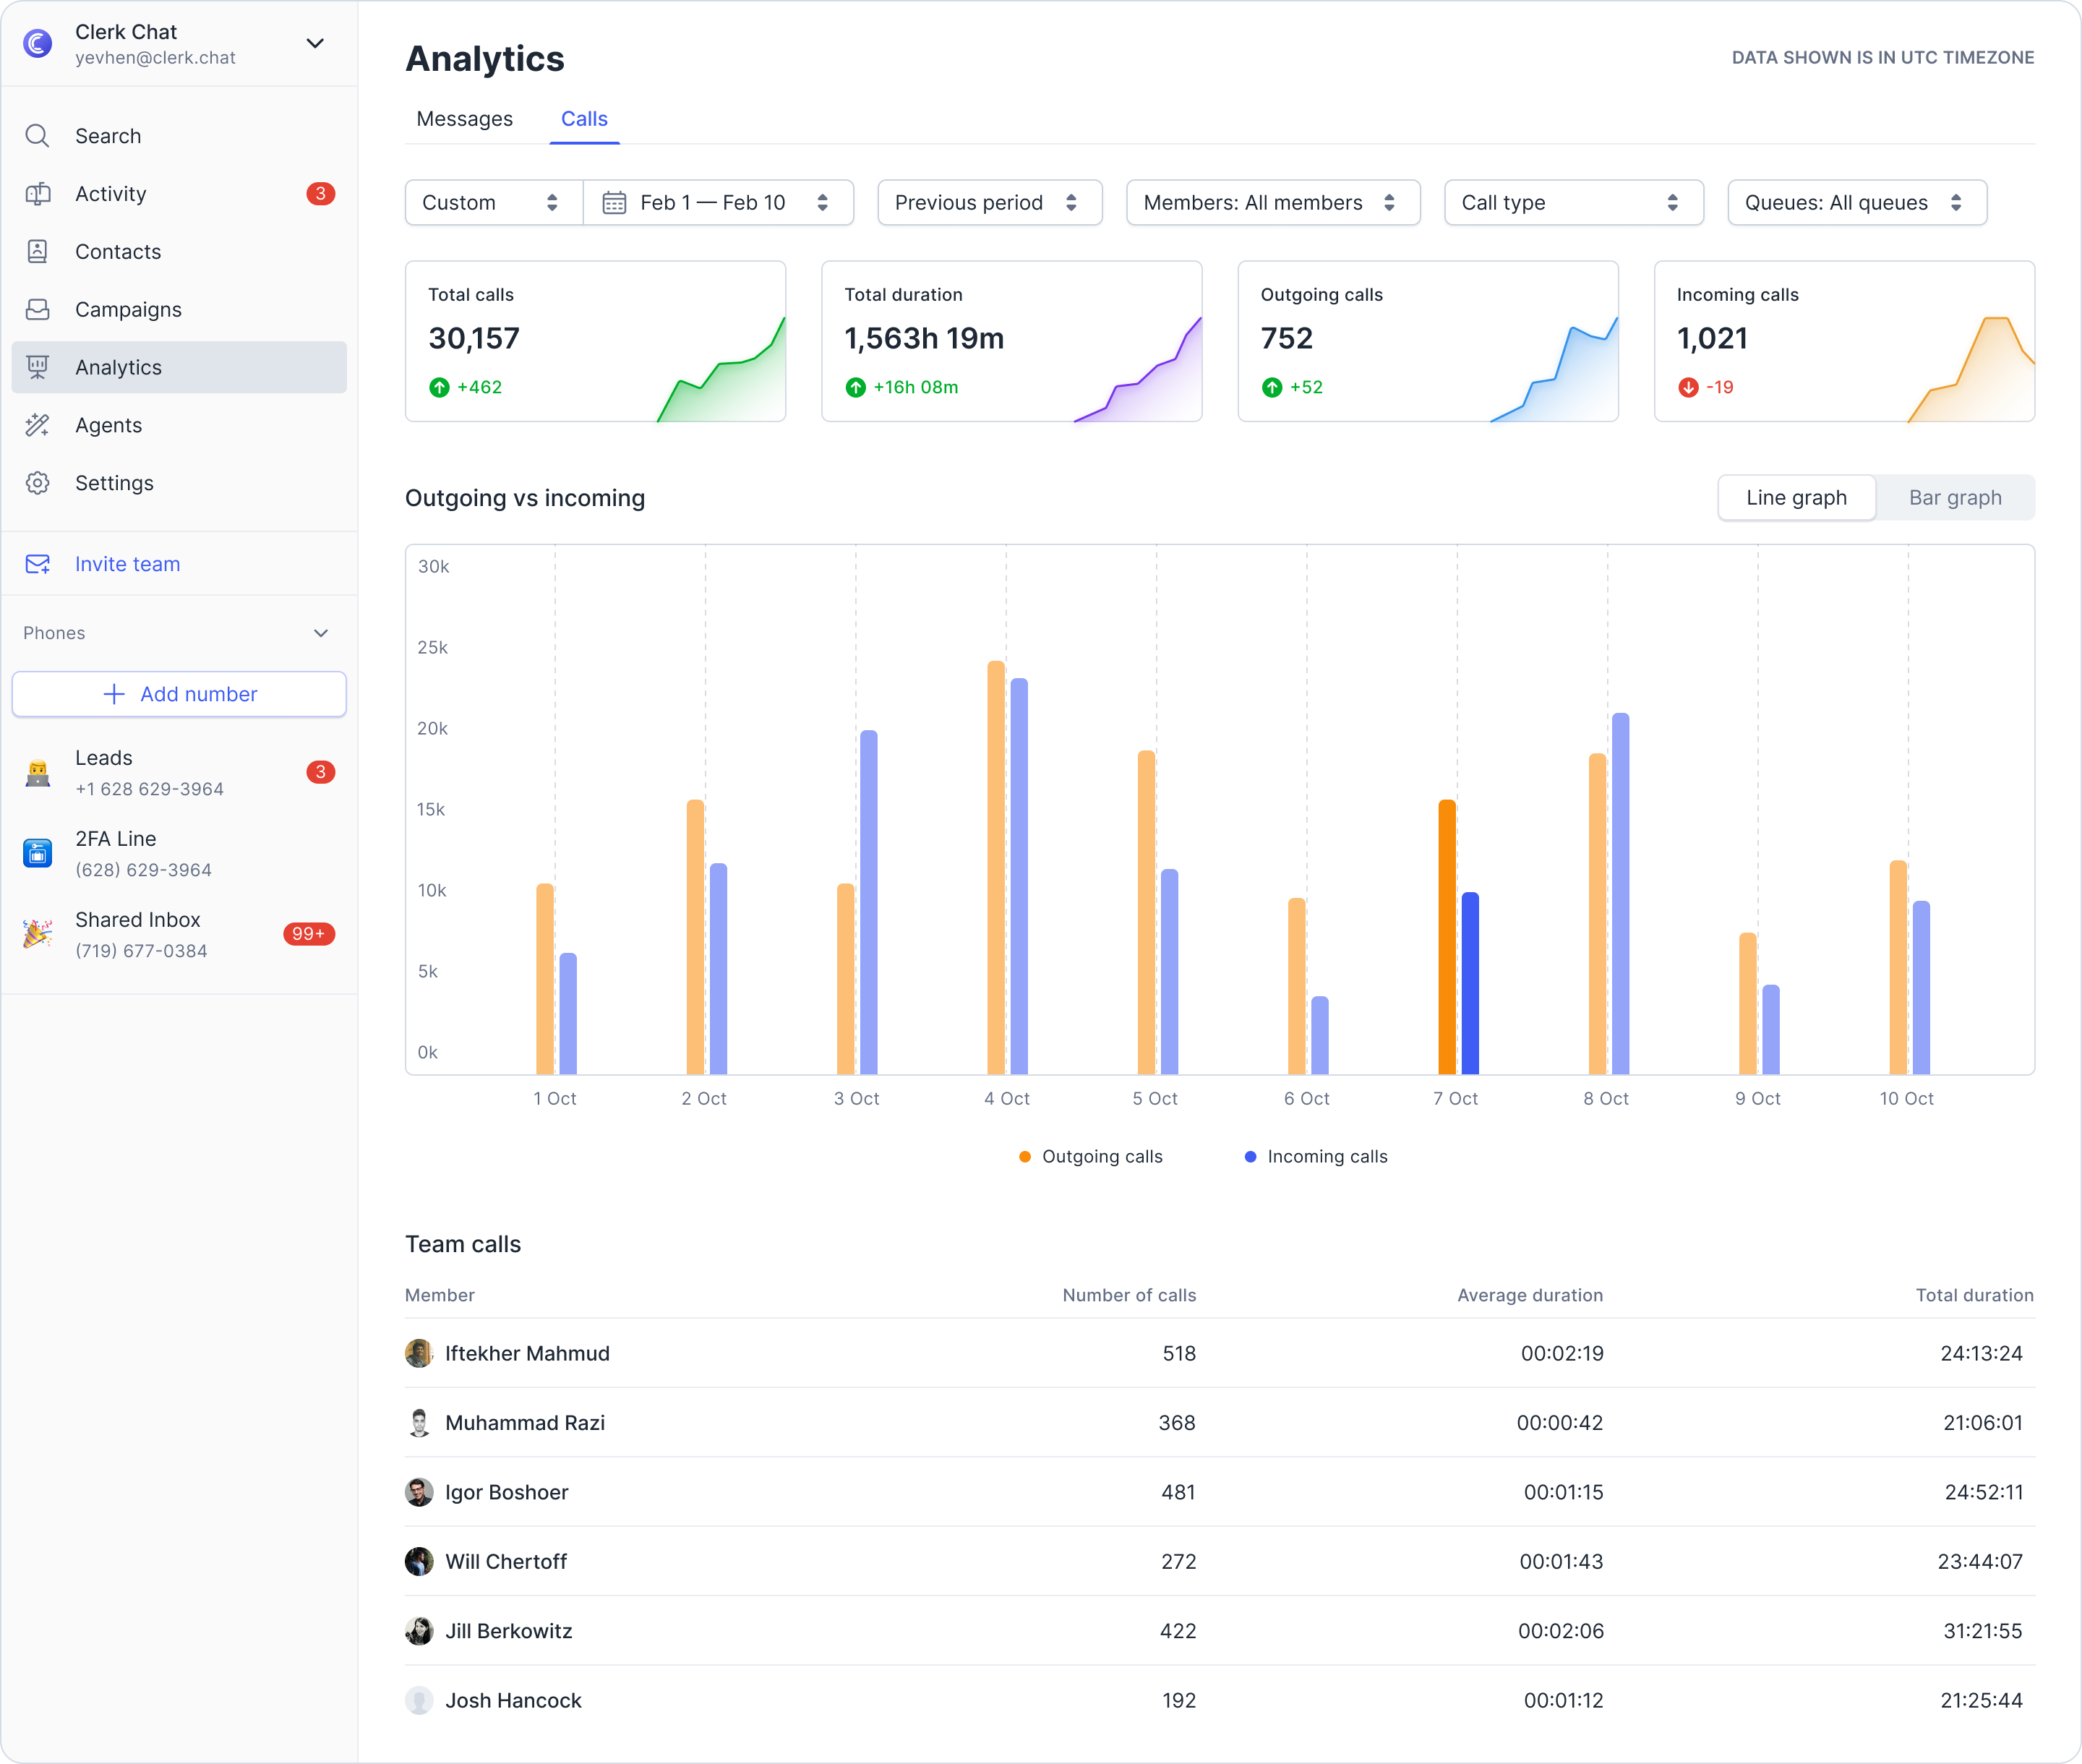2082x1764 pixels.
Task: Click the orange Outgoing calls legend dot
Action: tap(1024, 1157)
